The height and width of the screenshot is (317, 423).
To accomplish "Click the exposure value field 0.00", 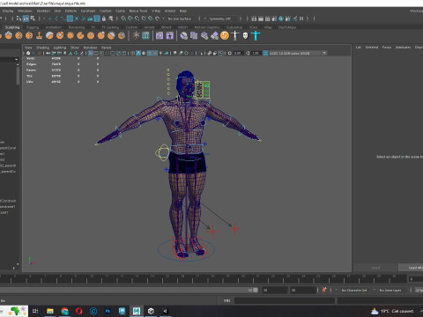I will tap(238, 53).
